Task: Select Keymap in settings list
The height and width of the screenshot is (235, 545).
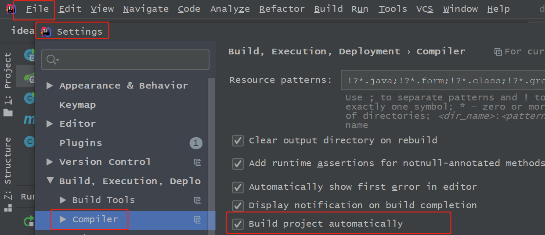Action: 77,105
